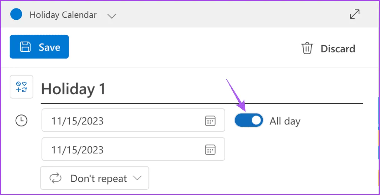Viewport: 380px width, 195px height.
Task: Open the start date calendar picker
Action: [x=210, y=121]
